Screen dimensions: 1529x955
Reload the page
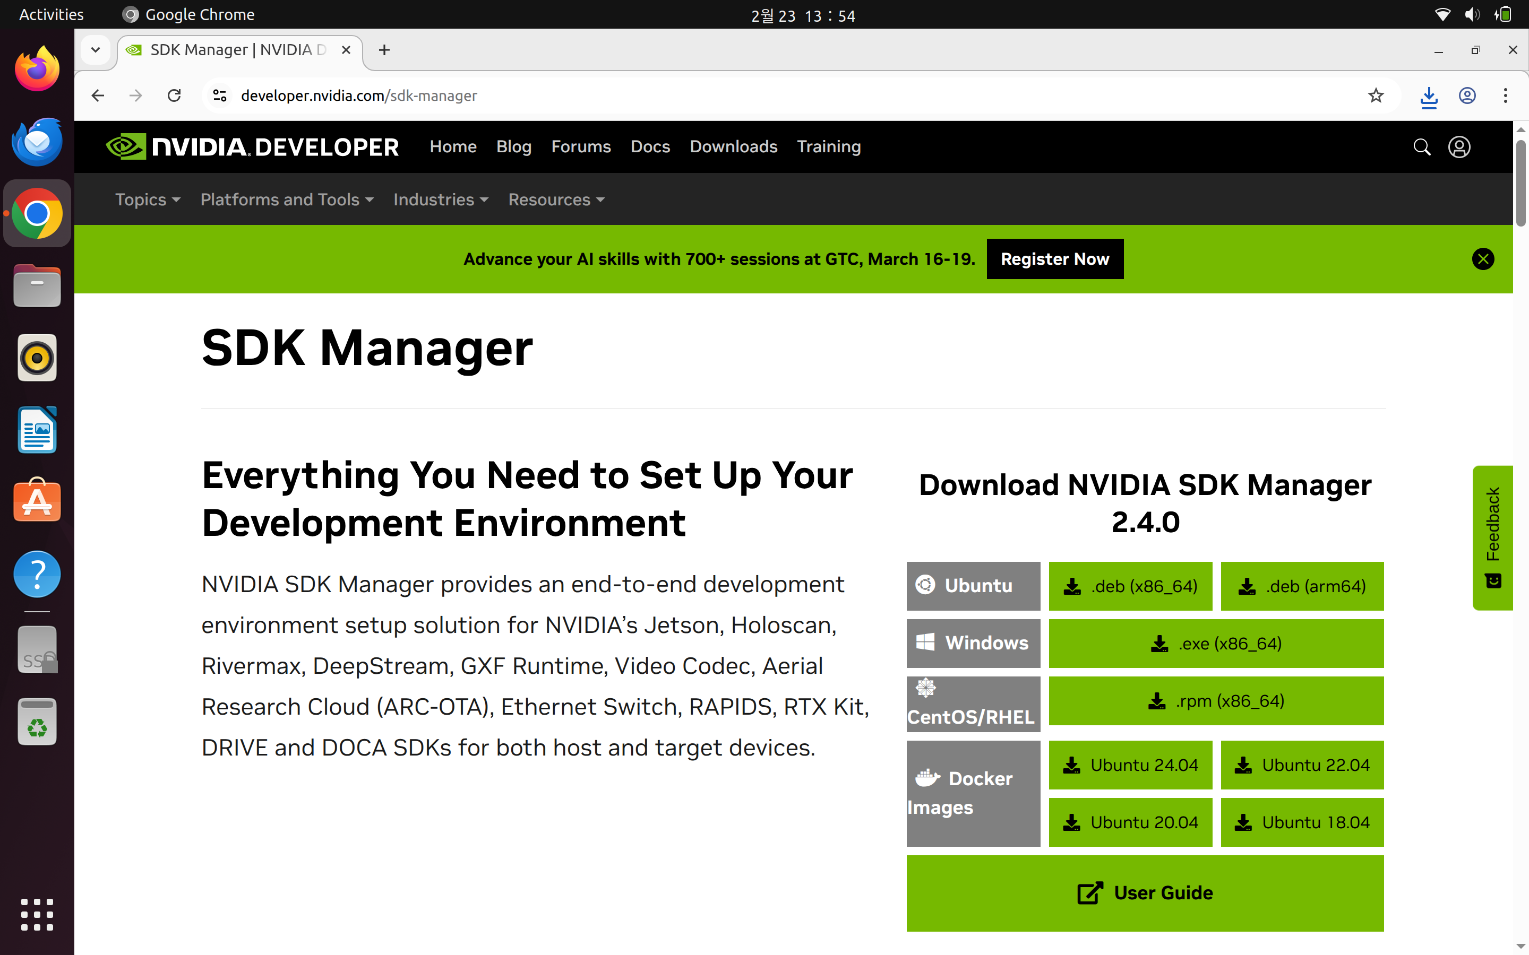(174, 95)
